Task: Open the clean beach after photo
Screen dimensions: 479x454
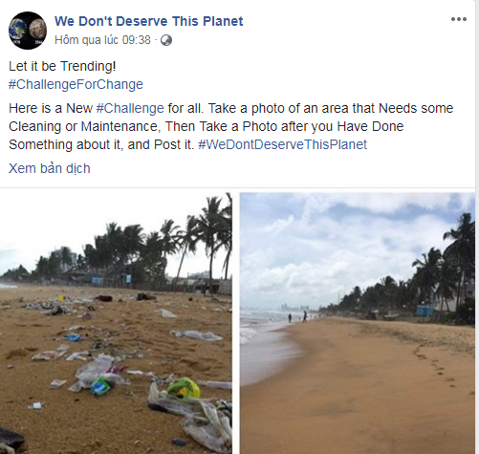Action: tap(358, 323)
